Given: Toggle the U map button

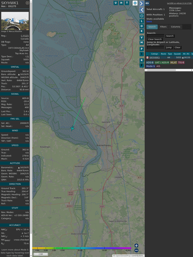Looking at the screenshot, I should pos(116,3).
